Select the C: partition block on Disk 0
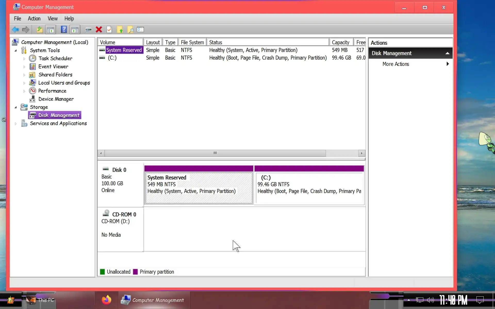The width and height of the screenshot is (495, 309). (309, 188)
